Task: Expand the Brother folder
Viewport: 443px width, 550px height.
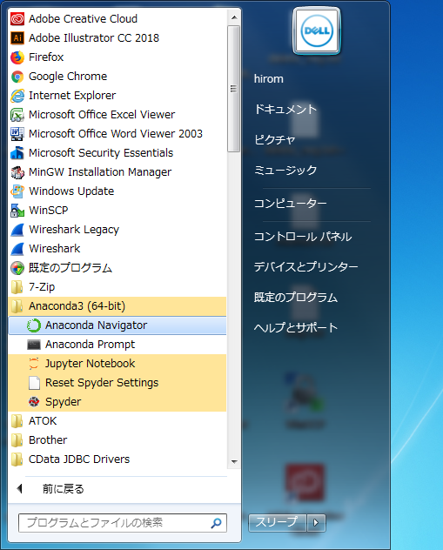Action: tap(117, 440)
